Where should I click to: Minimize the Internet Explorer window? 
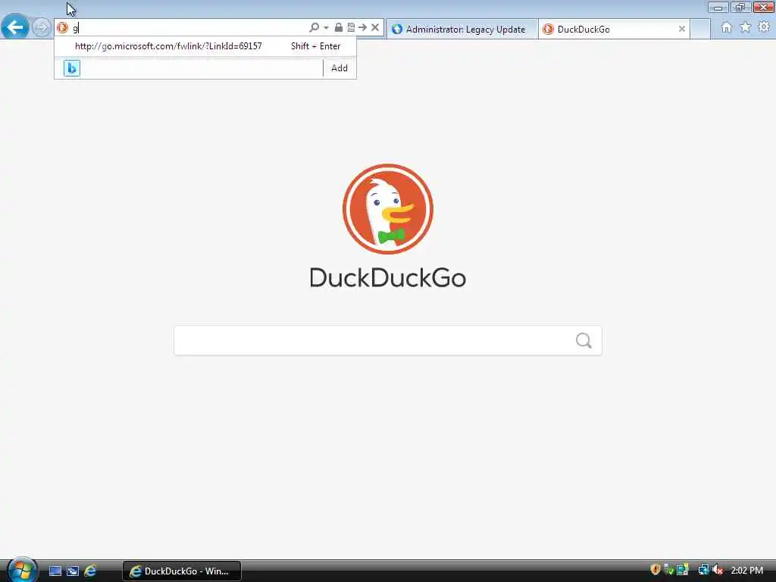coord(718,8)
